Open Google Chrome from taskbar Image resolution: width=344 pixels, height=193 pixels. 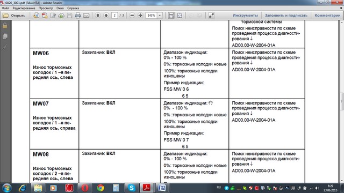101,188
